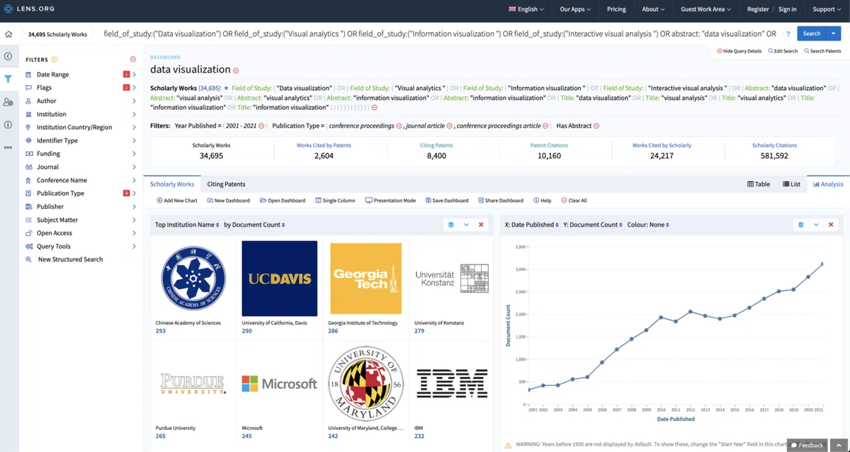Remove the Has Abstract filter

point(596,125)
